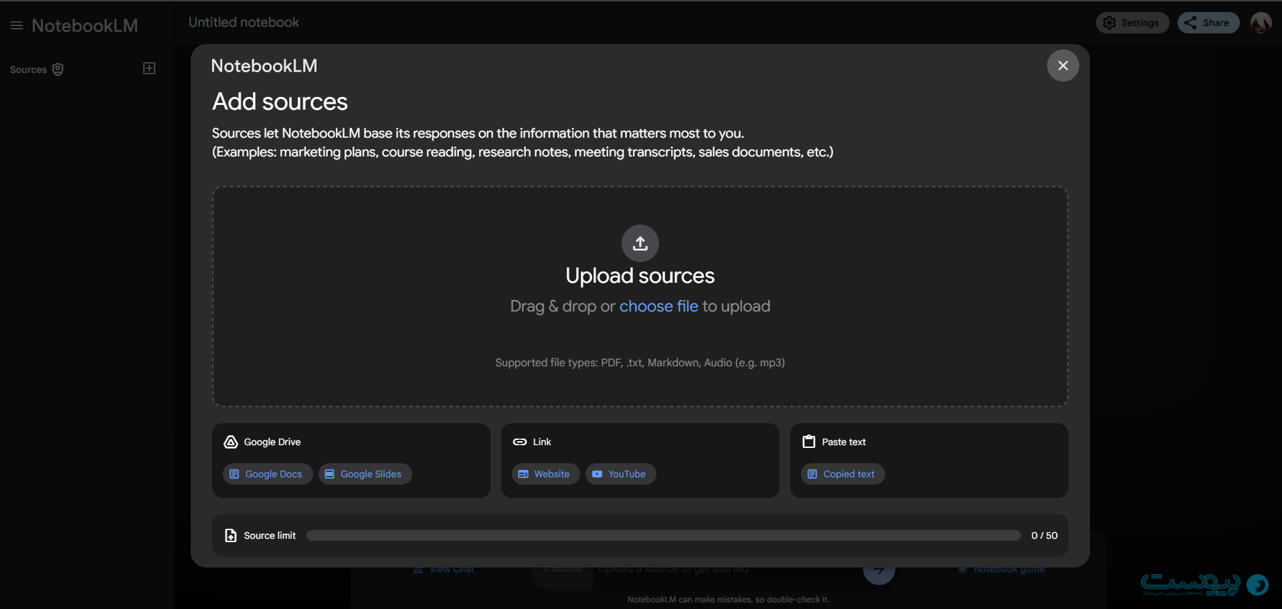
Task: Click the 'Source limit' label
Action: click(x=270, y=535)
